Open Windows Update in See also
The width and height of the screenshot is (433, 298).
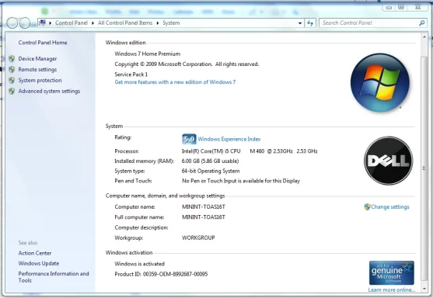[x=39, y=264]
